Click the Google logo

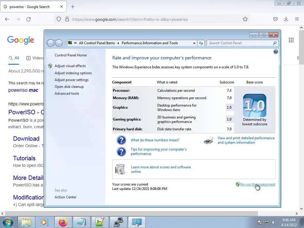tap(21, 40)
